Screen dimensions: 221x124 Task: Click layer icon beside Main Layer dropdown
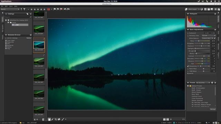click(x=186, y=9)
